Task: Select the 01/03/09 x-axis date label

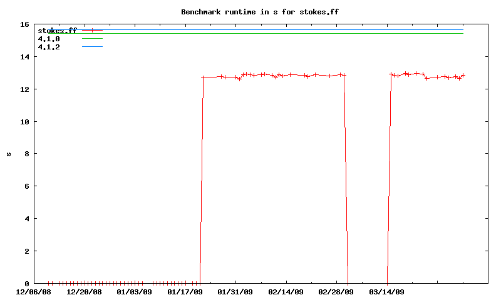Action: (134, 292)
